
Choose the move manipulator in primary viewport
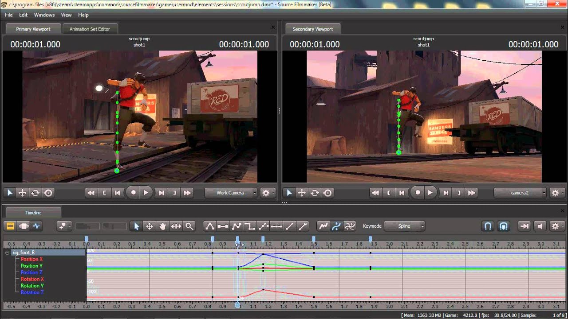[x=22, y=193]
